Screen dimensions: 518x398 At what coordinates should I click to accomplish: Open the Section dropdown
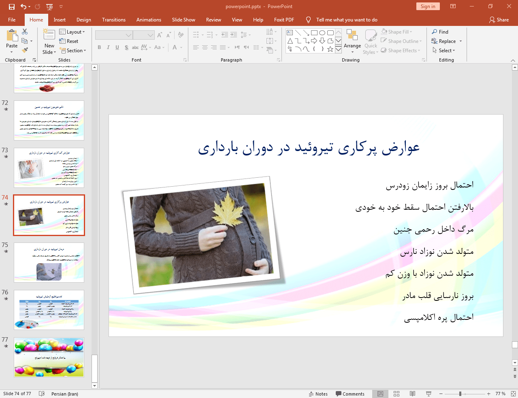73,50
